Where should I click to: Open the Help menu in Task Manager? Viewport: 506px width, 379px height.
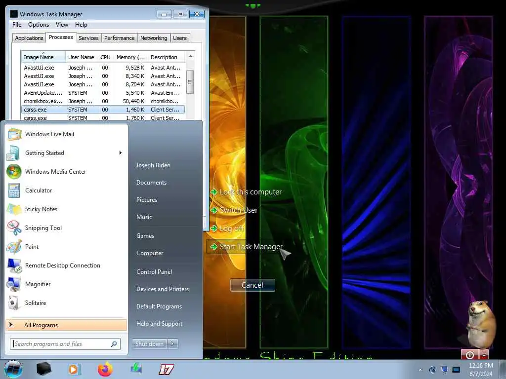point(81,25)
